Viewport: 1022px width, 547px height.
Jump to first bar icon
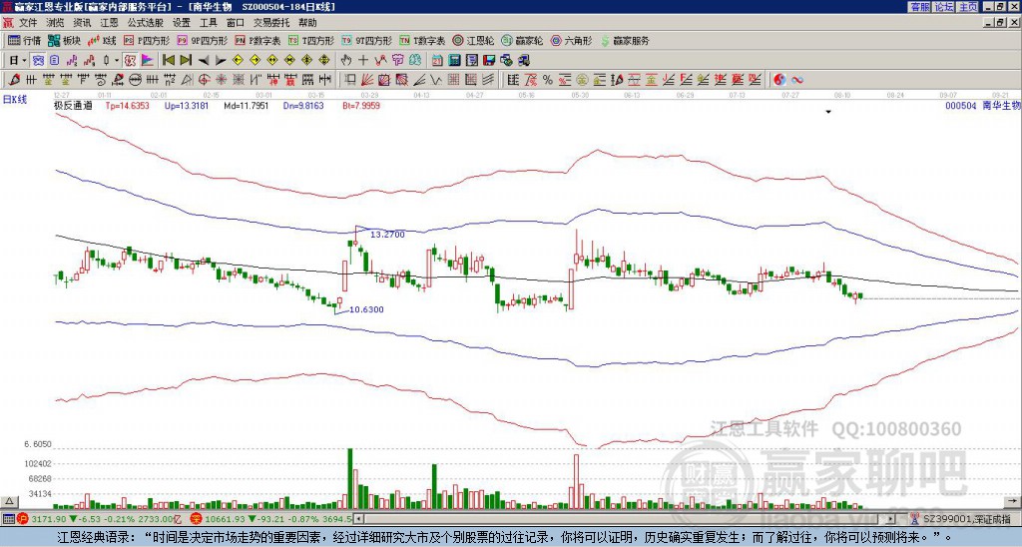point(168,60)
